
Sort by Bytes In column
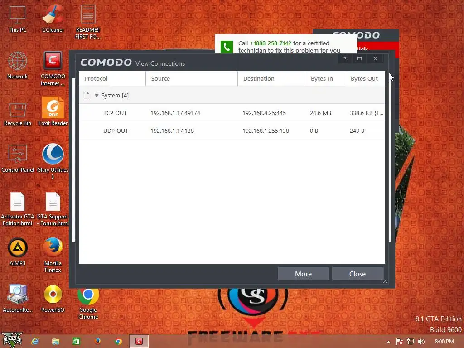[x=325, y=79]
